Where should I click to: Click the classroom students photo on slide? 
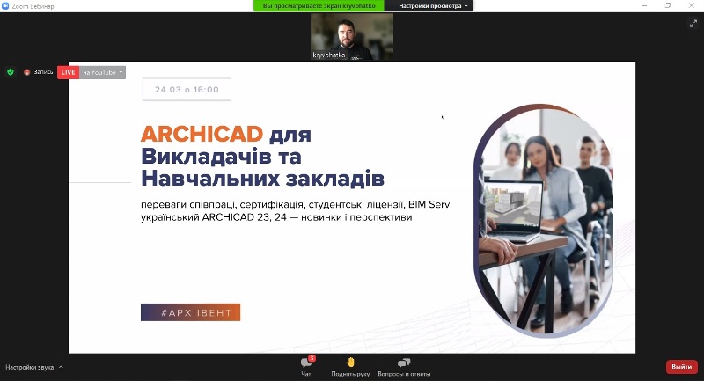coord(544,220)
